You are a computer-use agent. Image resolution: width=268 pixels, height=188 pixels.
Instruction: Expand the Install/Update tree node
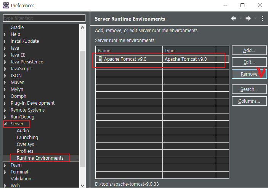[5, 41]
